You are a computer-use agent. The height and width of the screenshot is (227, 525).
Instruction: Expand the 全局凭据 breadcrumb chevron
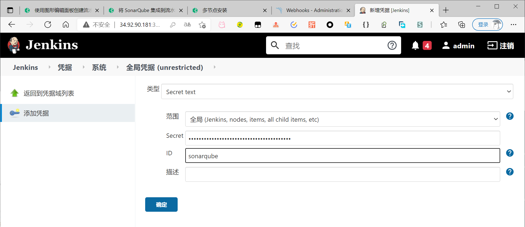214,67
